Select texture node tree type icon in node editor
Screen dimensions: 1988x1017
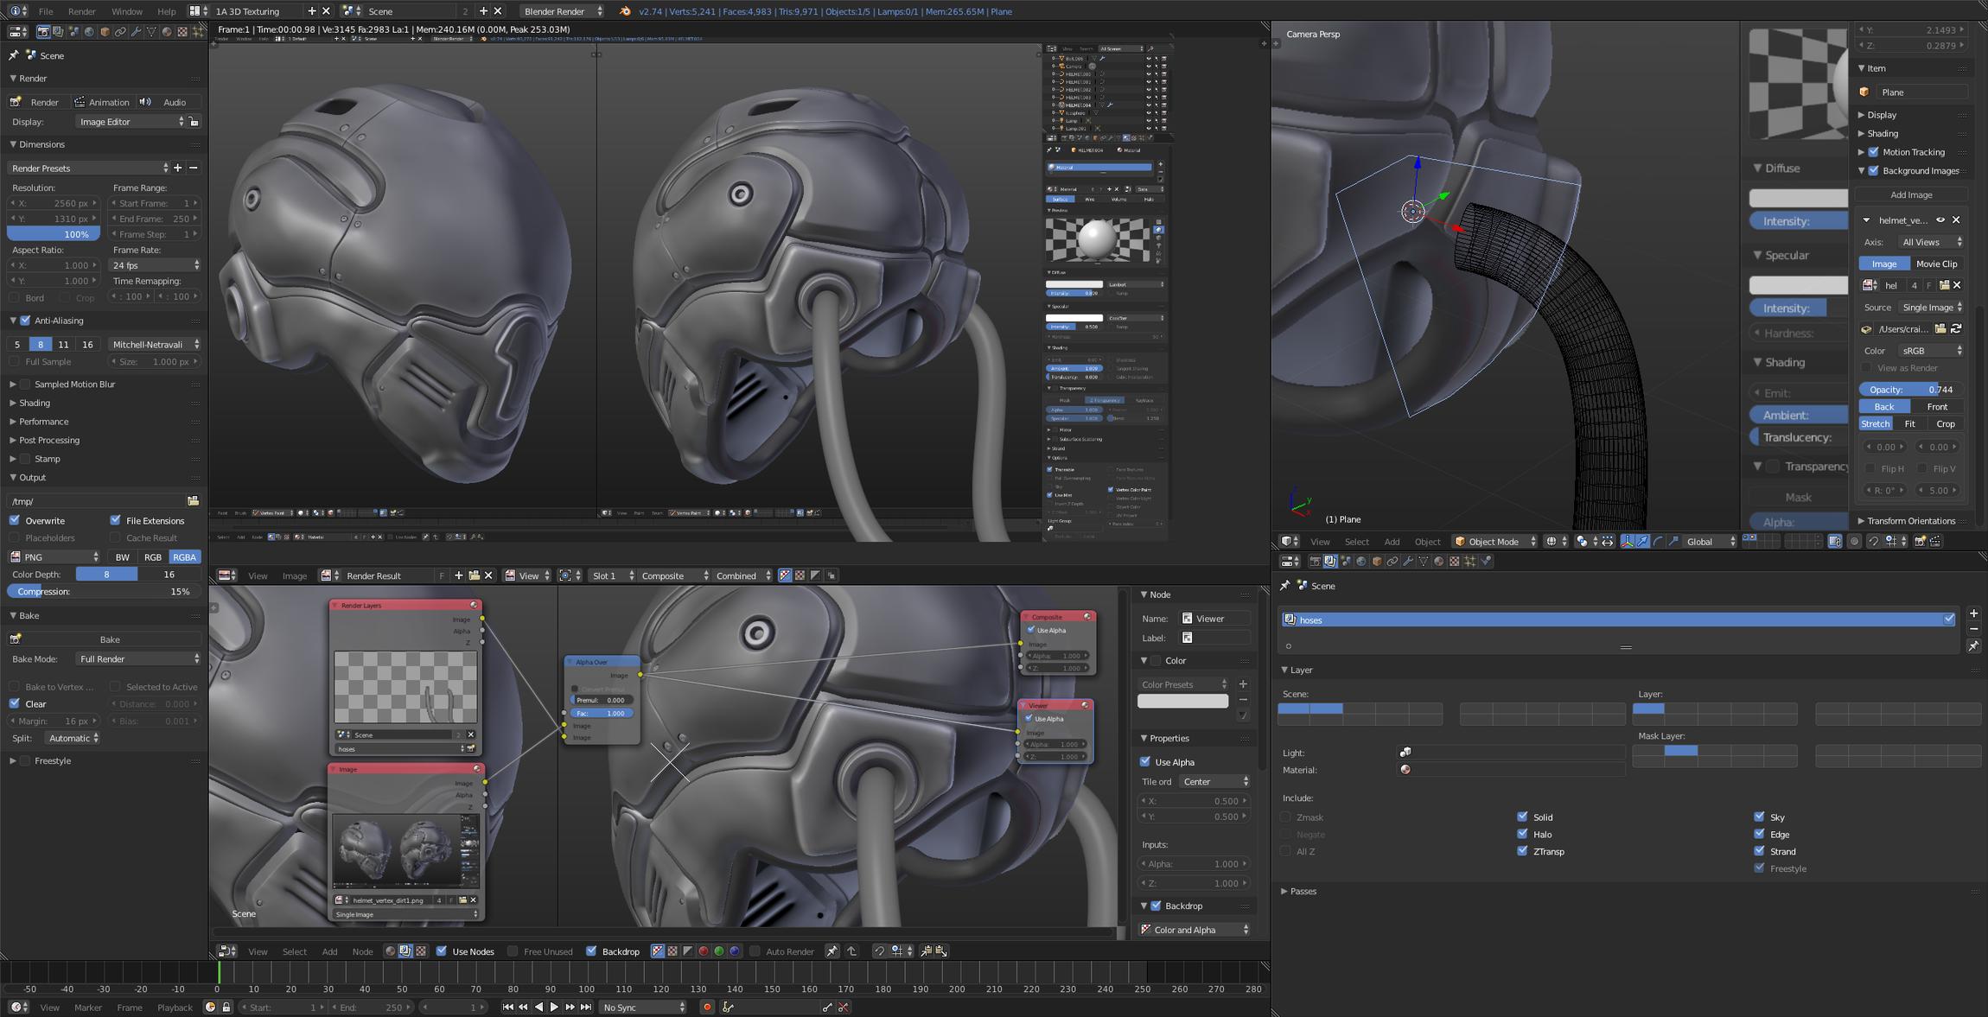tap(421, 951)
